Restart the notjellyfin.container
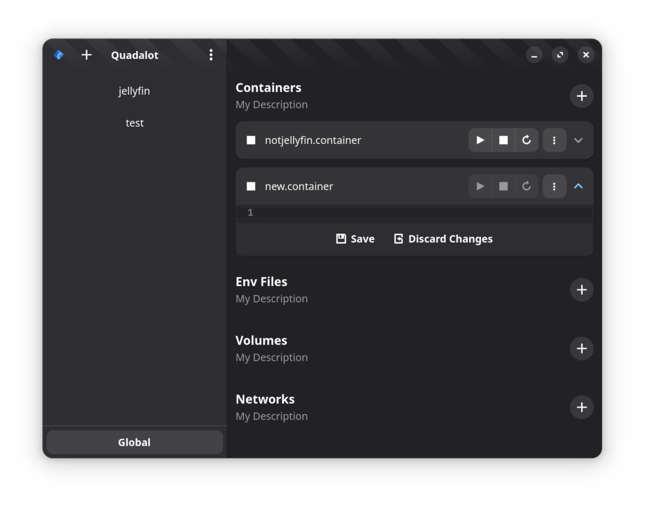Image resolution: width=645 pixels, height=505 pixels. pyautogui.click(x=526, y=140)
